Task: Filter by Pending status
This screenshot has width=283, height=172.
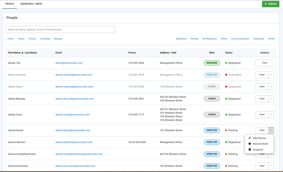Action: click(x=194, y=39)
